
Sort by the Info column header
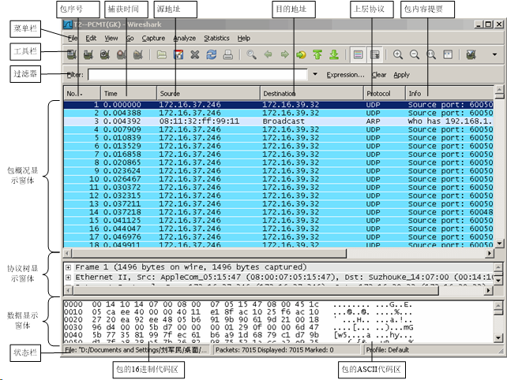pos(450,93)
